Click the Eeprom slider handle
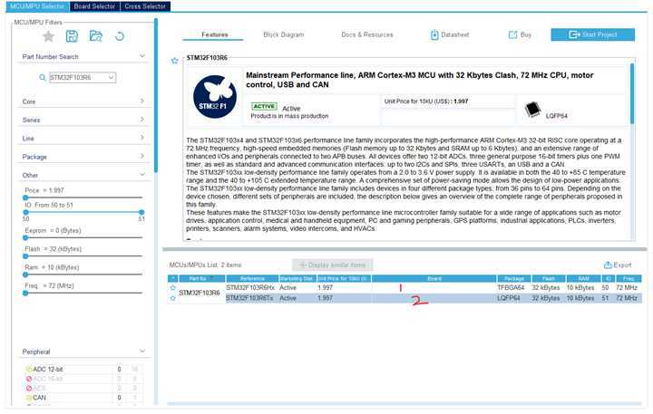 pyautogui.click(x=25, y=238)
